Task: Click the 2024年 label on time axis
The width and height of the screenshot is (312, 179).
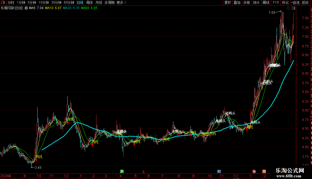Action: pyautogui.click(x=6, y=176)
